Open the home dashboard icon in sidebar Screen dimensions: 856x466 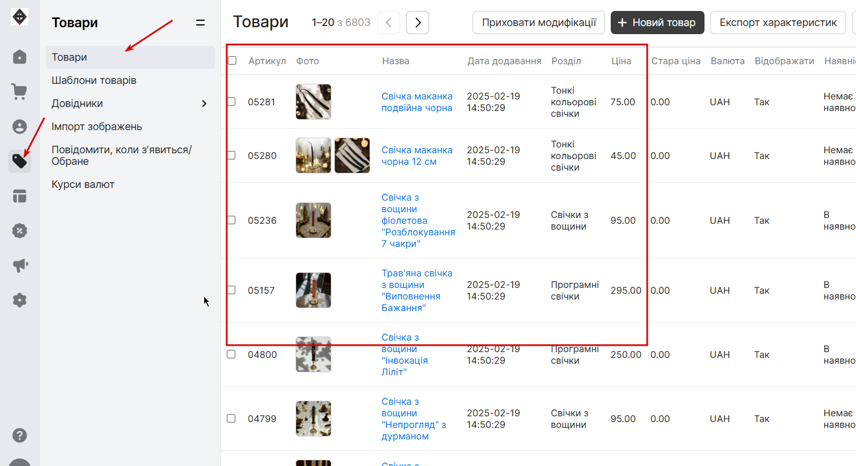pyautogui.click(x=20, y=57)
